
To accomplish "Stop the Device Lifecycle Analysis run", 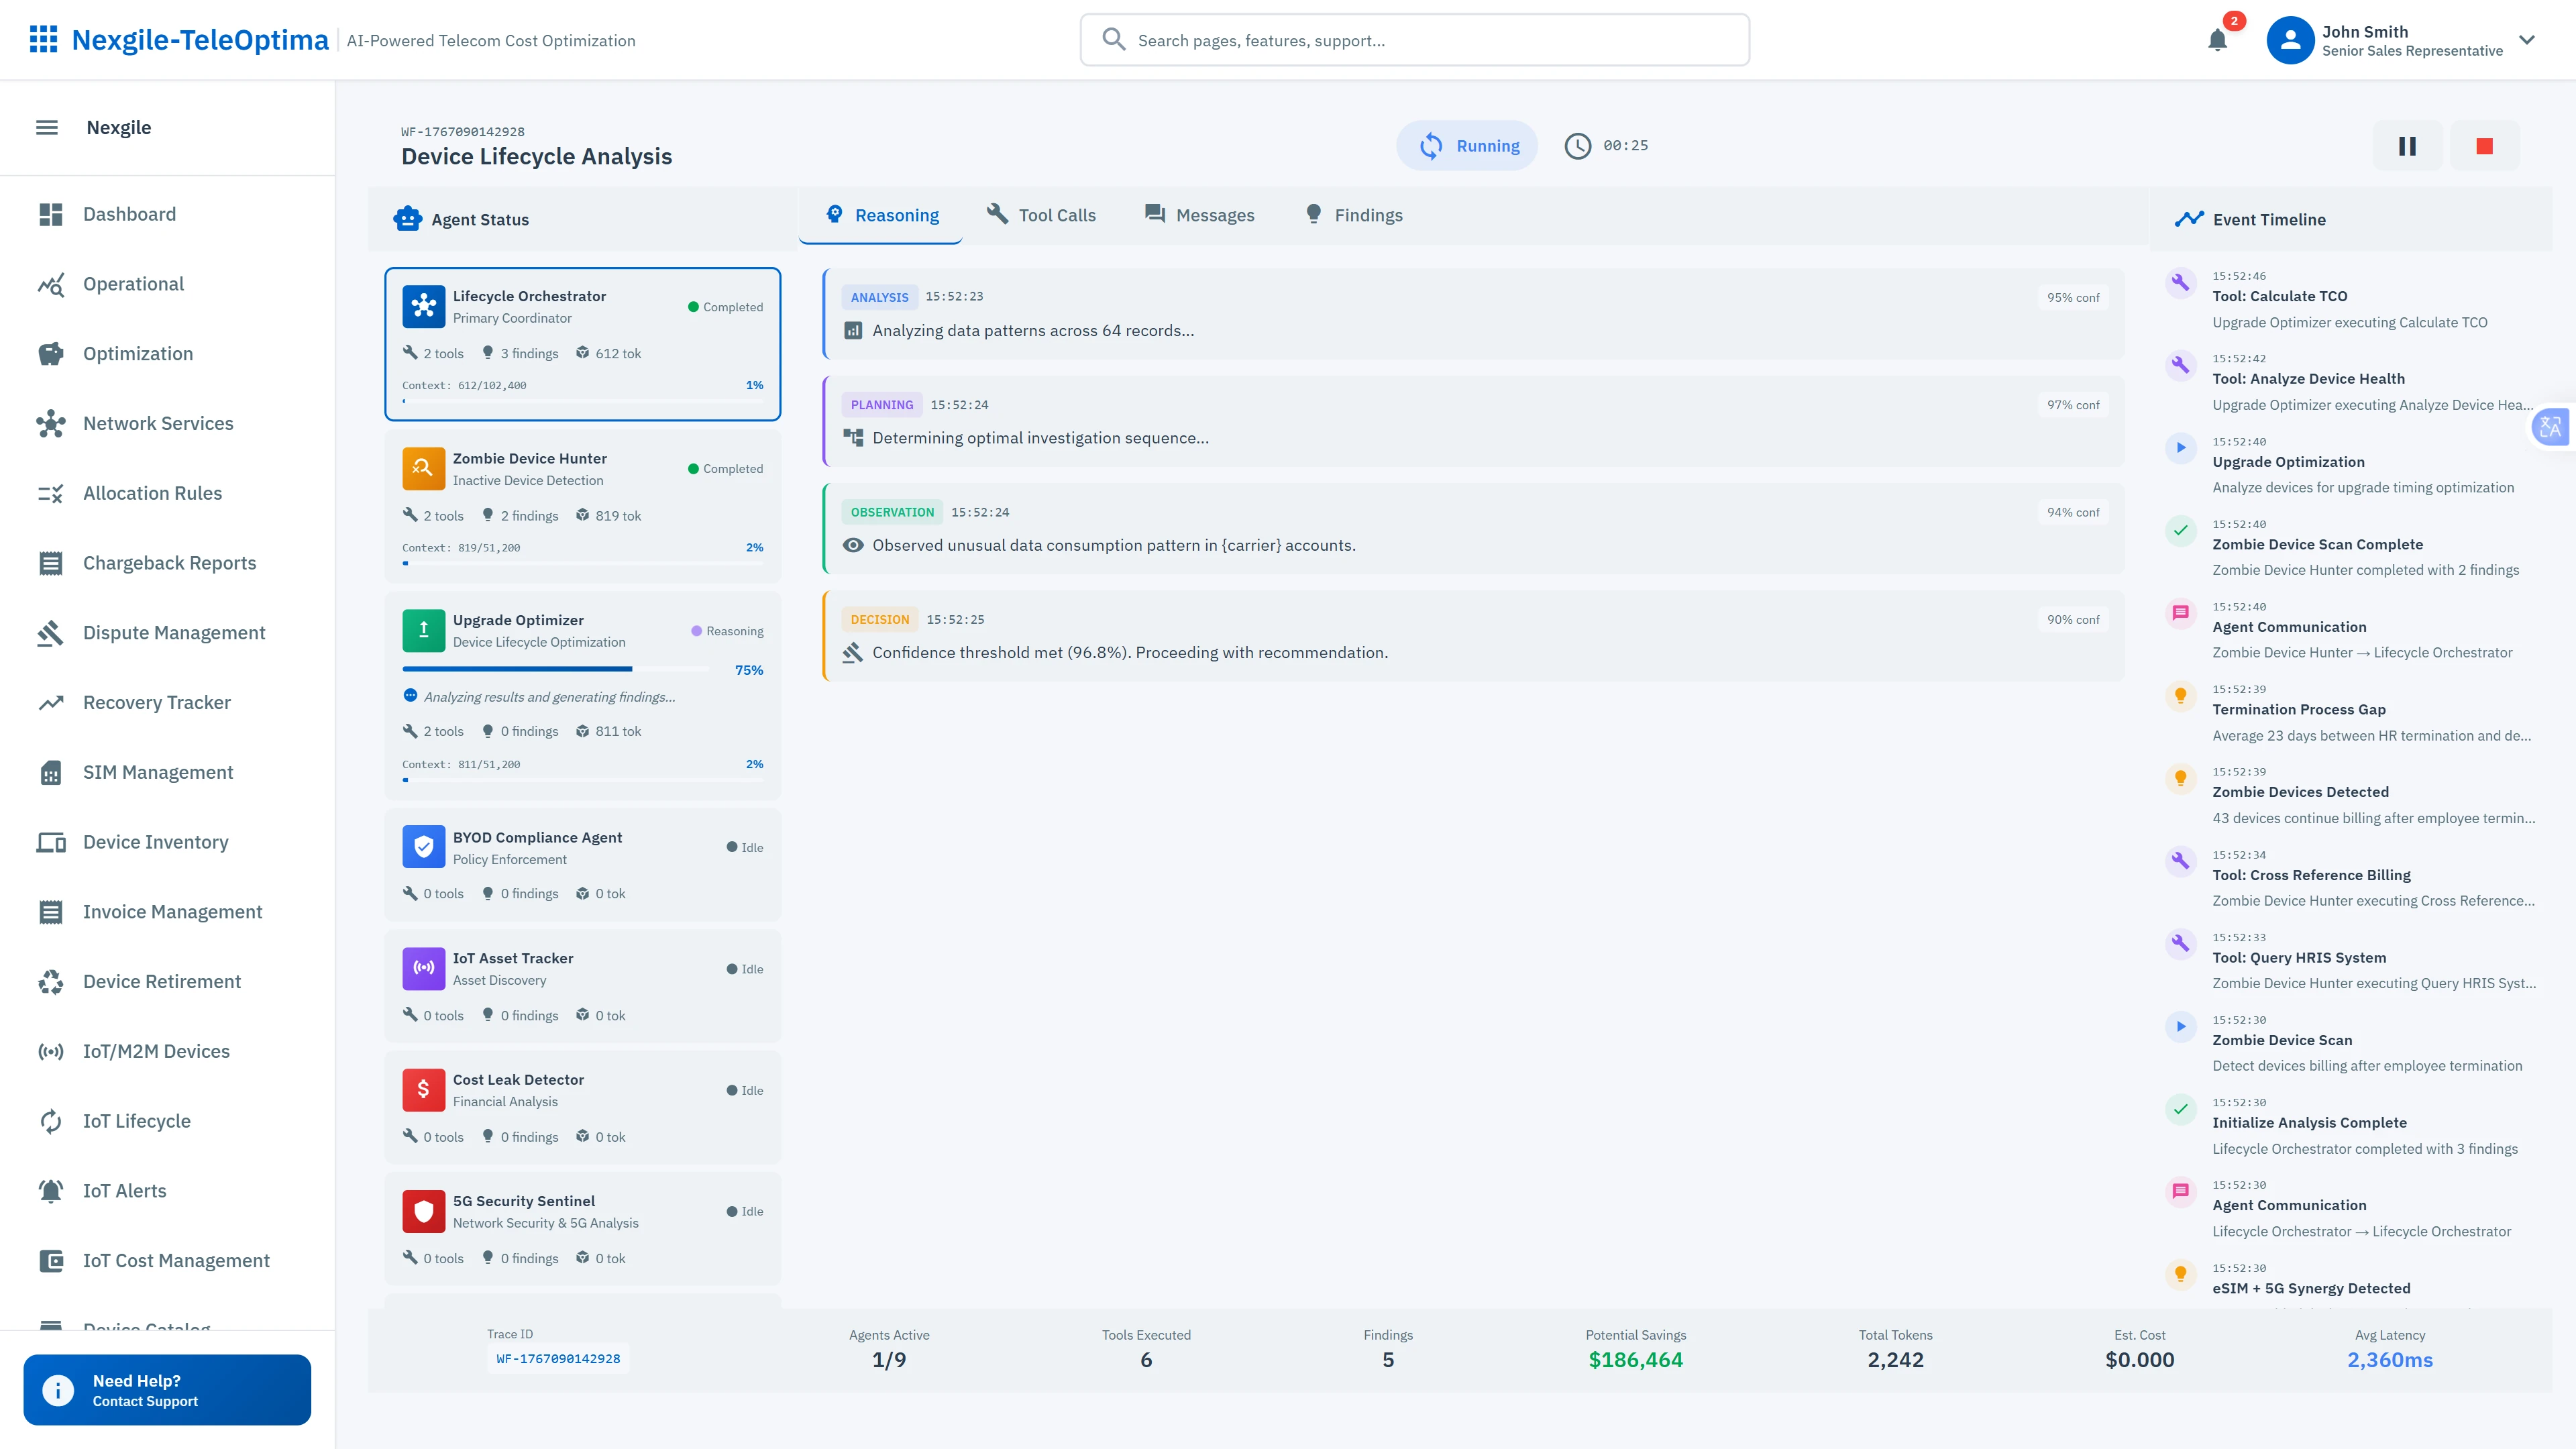I will pyautogui.click(x=2485, y=145).
